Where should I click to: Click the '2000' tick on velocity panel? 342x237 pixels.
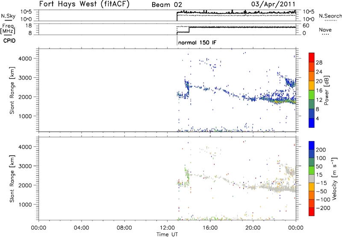(x=25, y=185)
